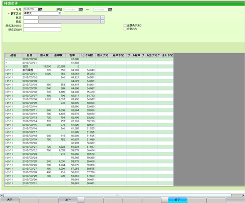Open calendar for the period end date
This screenshot has height=203, width=245.
pos(110,10)
